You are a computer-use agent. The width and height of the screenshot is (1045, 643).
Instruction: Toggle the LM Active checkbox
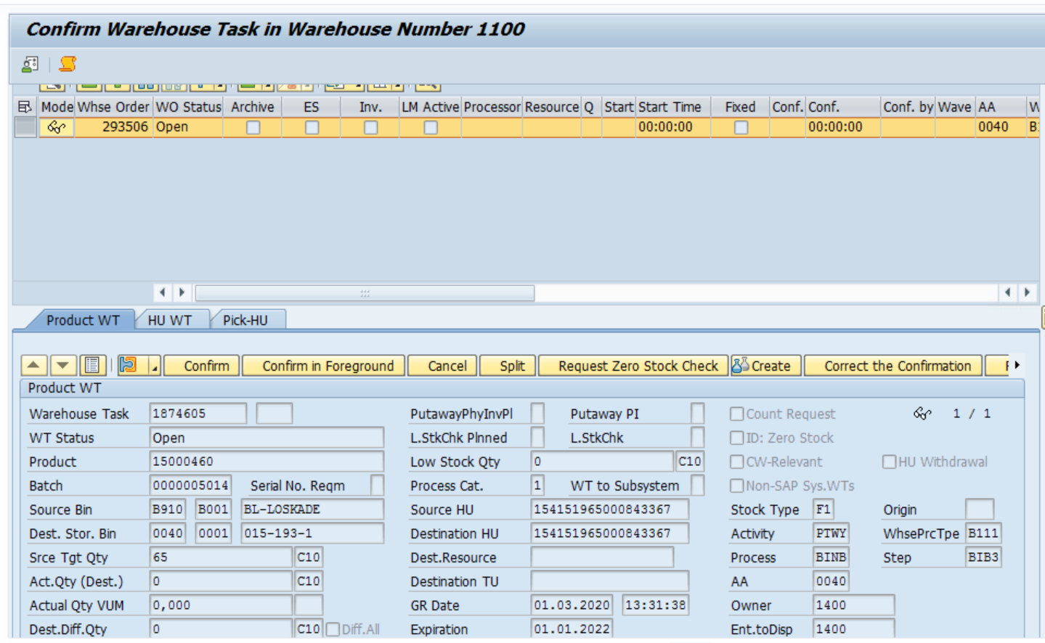pyautogui.click(x=429, y=126)
